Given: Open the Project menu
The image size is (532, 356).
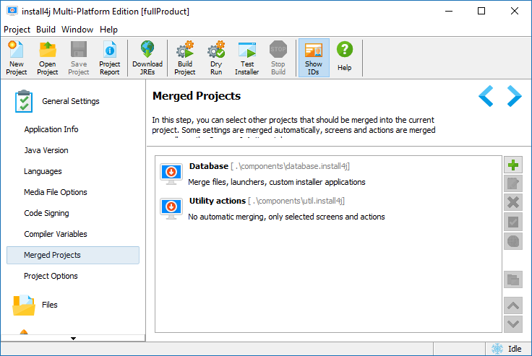Looking at the screenshot, I should click(17, 30).
